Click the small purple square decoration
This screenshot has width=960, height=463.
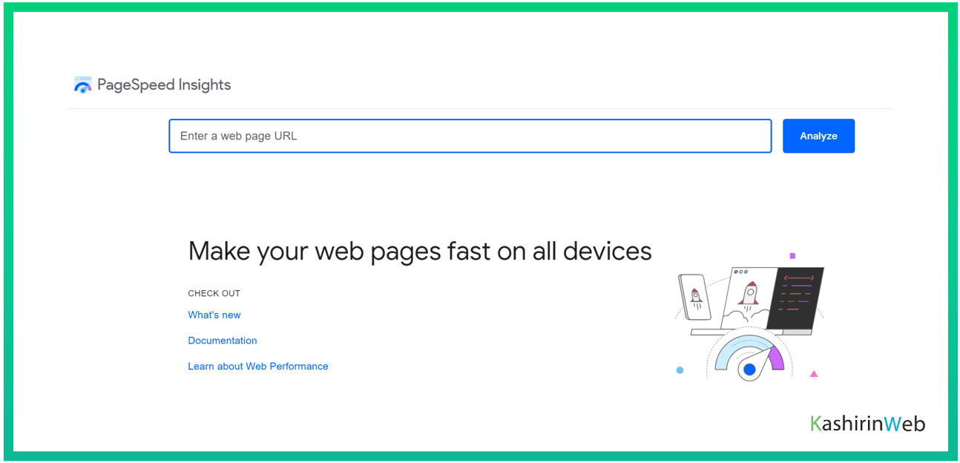792,256
